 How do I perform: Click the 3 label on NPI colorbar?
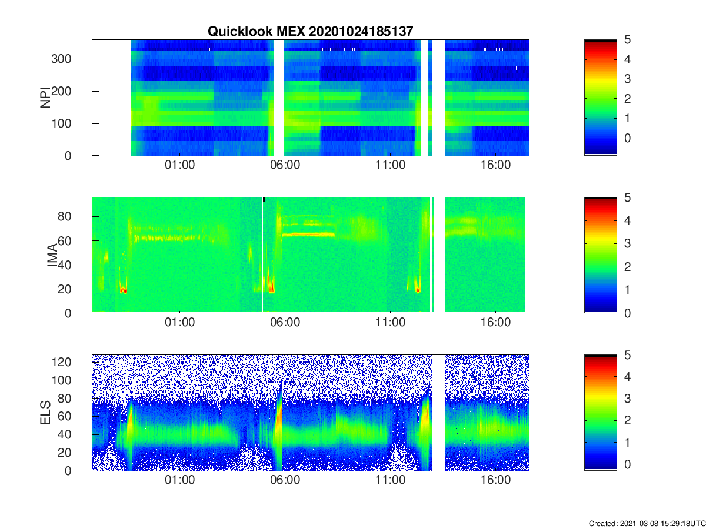click(x=628, y=79)
